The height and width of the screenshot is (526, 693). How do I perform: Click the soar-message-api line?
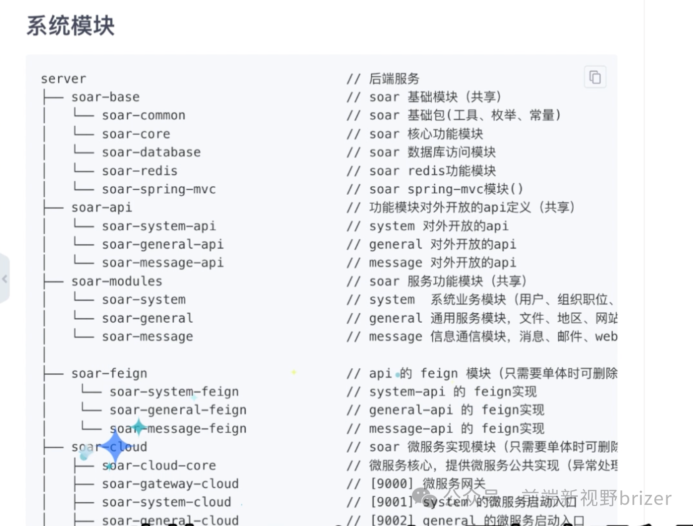click(162, 262)
